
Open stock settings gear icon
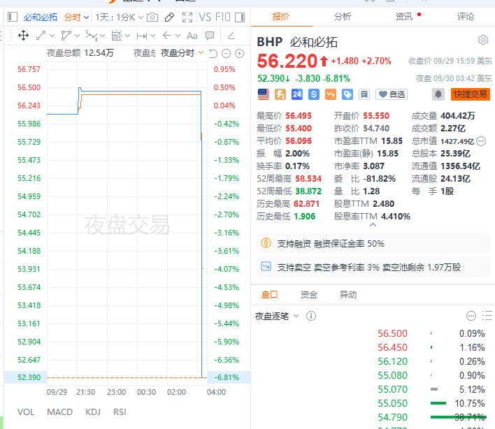[482, 41]
